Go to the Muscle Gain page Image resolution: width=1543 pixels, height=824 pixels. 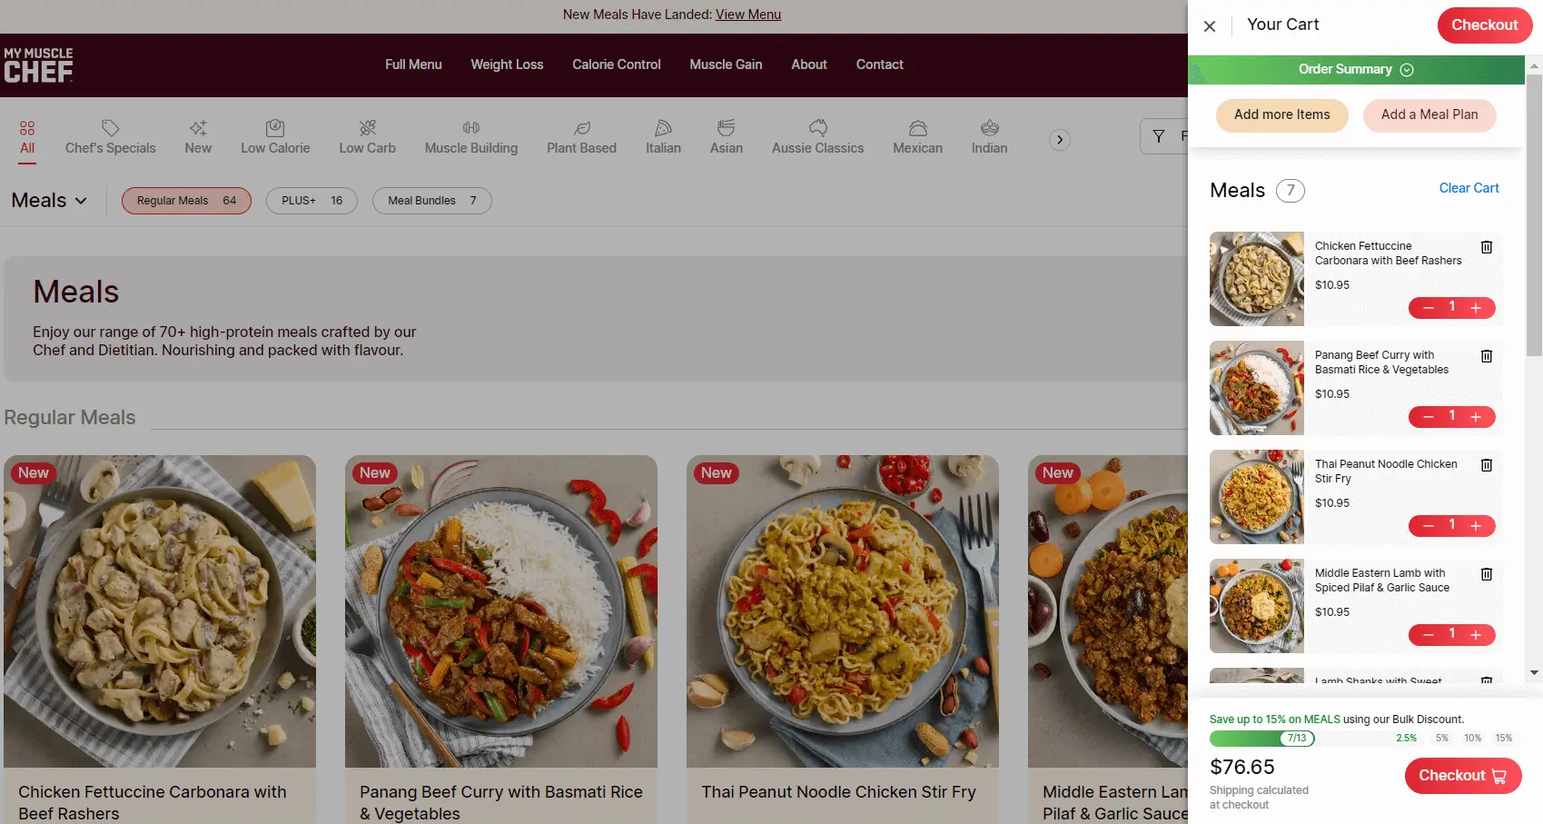pyautogui.click(x=726, y=65)
